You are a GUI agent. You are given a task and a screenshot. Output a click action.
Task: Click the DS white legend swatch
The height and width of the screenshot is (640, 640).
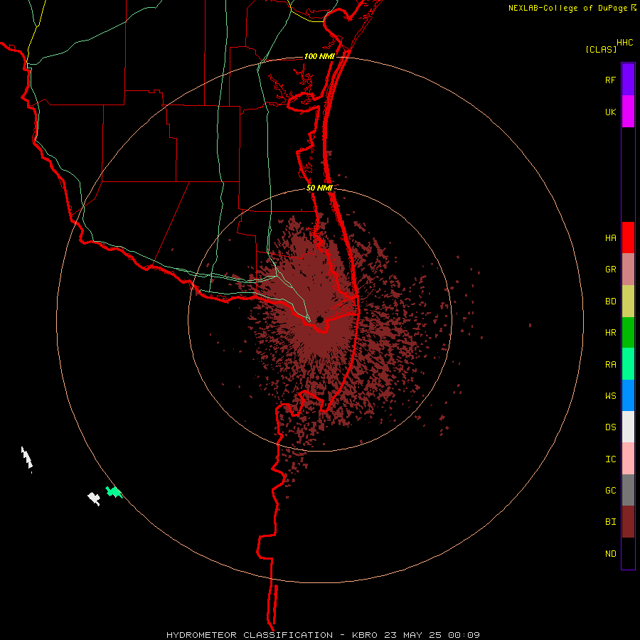pos(628,427)
